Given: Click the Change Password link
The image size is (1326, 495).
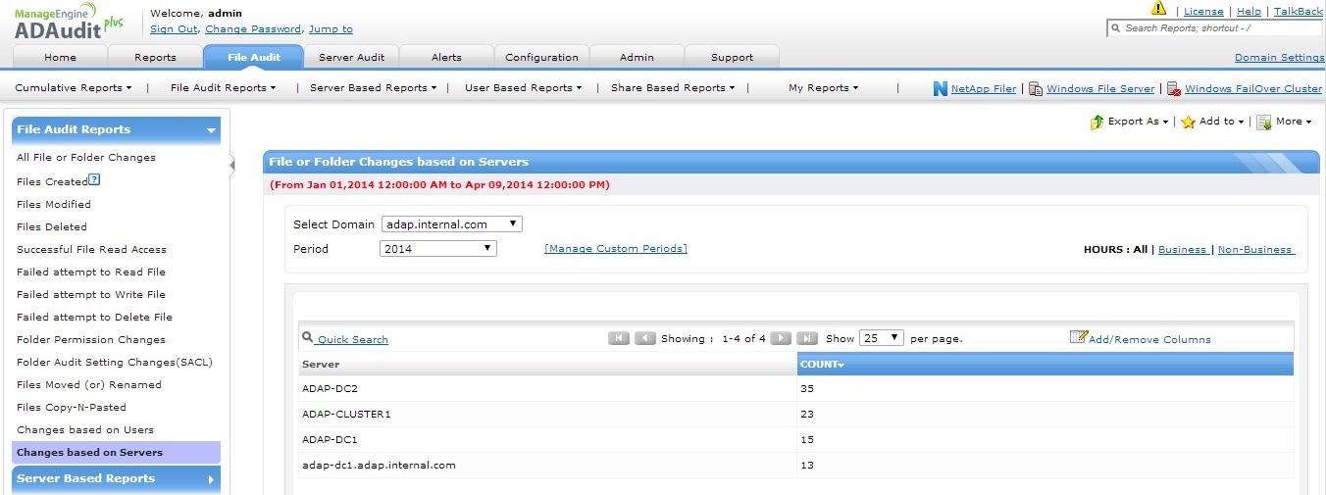Looking at the screenshot, I should pyautogui.click(x=253, y=29).
